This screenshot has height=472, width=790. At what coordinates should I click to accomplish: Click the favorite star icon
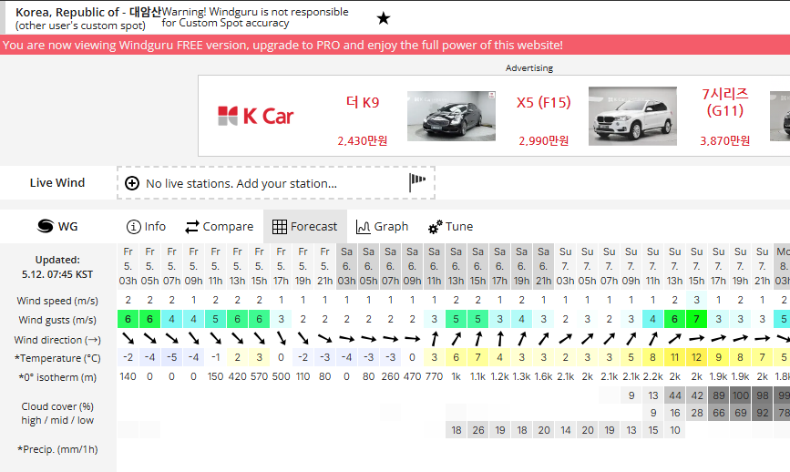click(x=384, y=18)
